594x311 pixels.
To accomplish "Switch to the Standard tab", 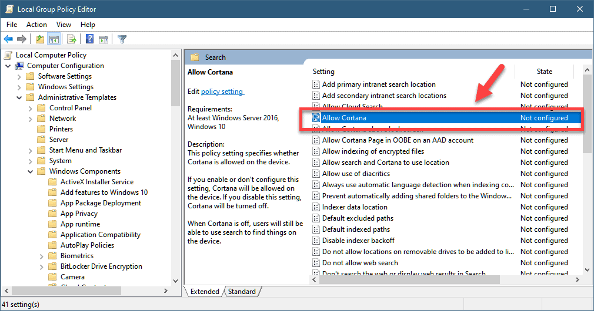I will pyautogui.click(x=242, y=292).
